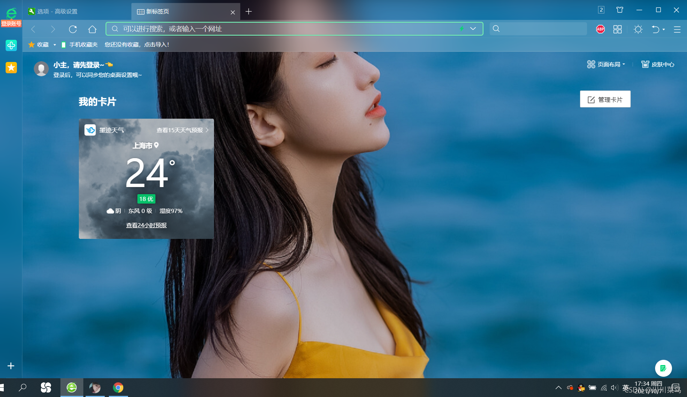Reload the page with refresh icon
The height and width of the screenshot is (397, 687).
(73, 29)
